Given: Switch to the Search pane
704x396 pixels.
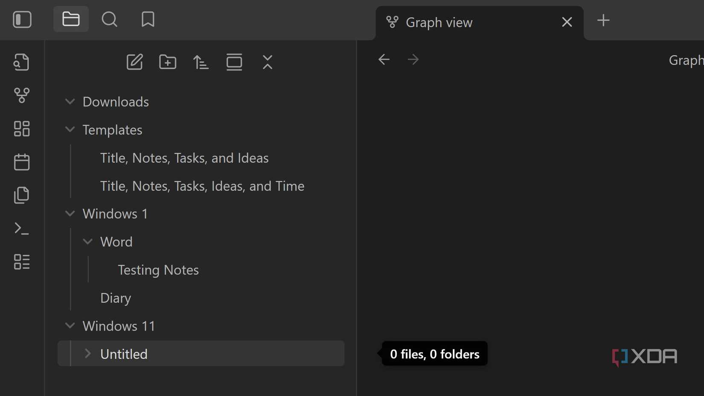Looking at the screenshot, I should click(109, 19).
